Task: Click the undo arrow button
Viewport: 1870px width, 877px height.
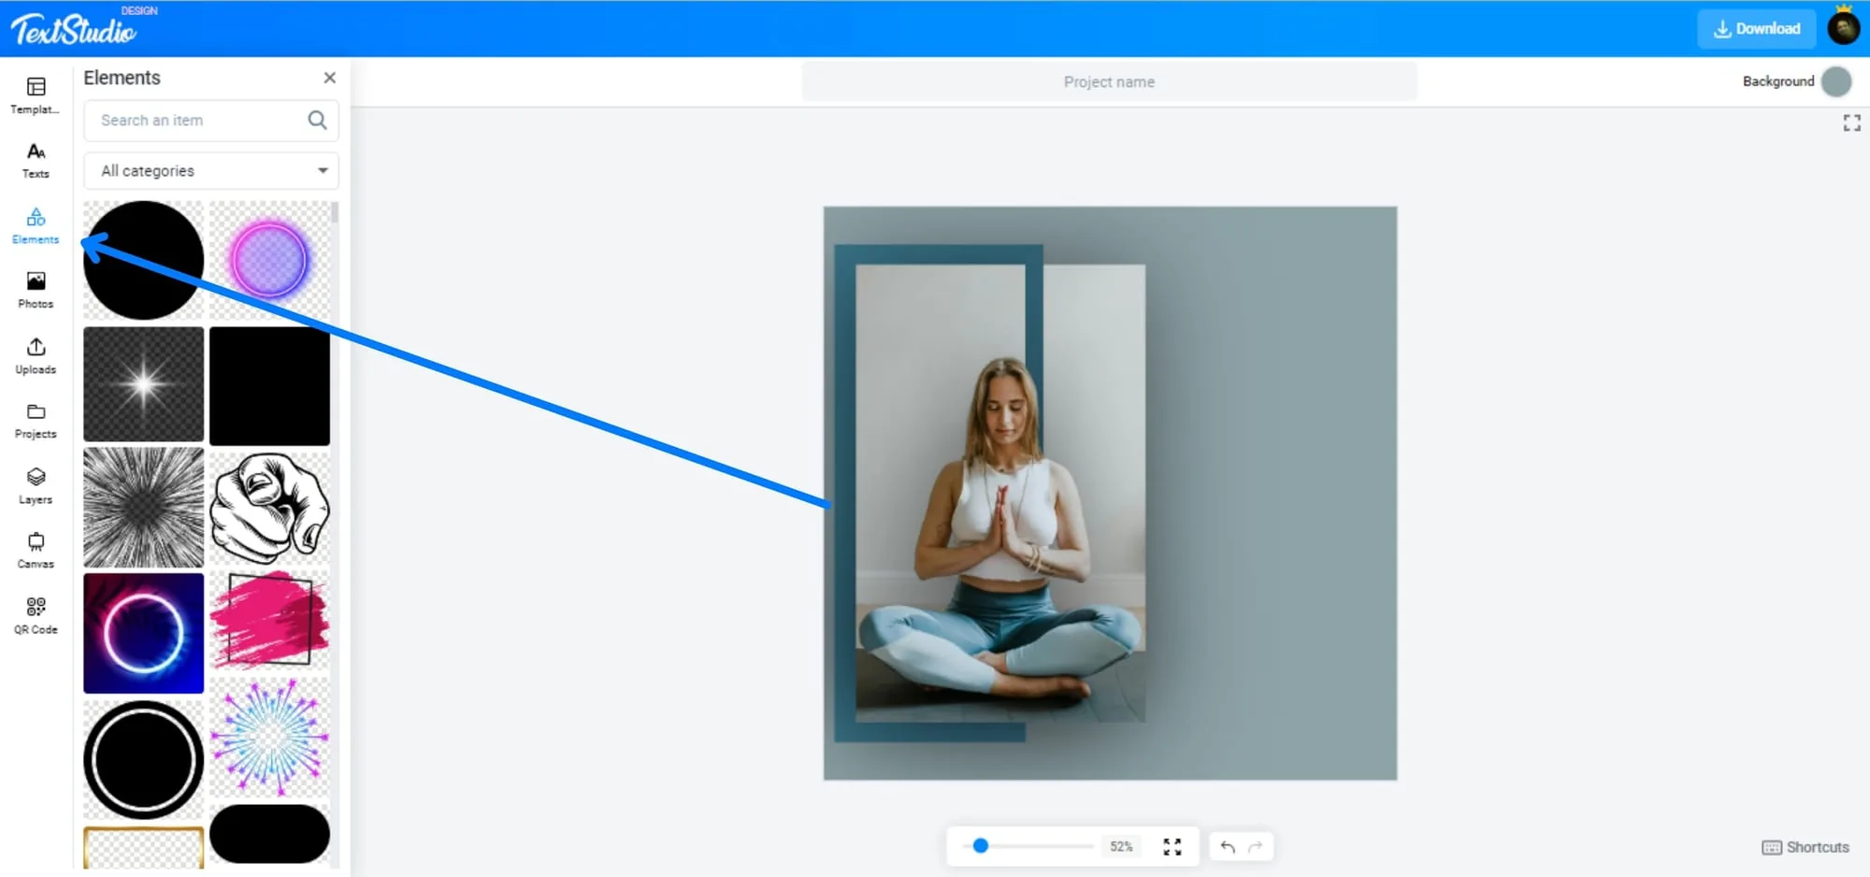Action: 1228,847
